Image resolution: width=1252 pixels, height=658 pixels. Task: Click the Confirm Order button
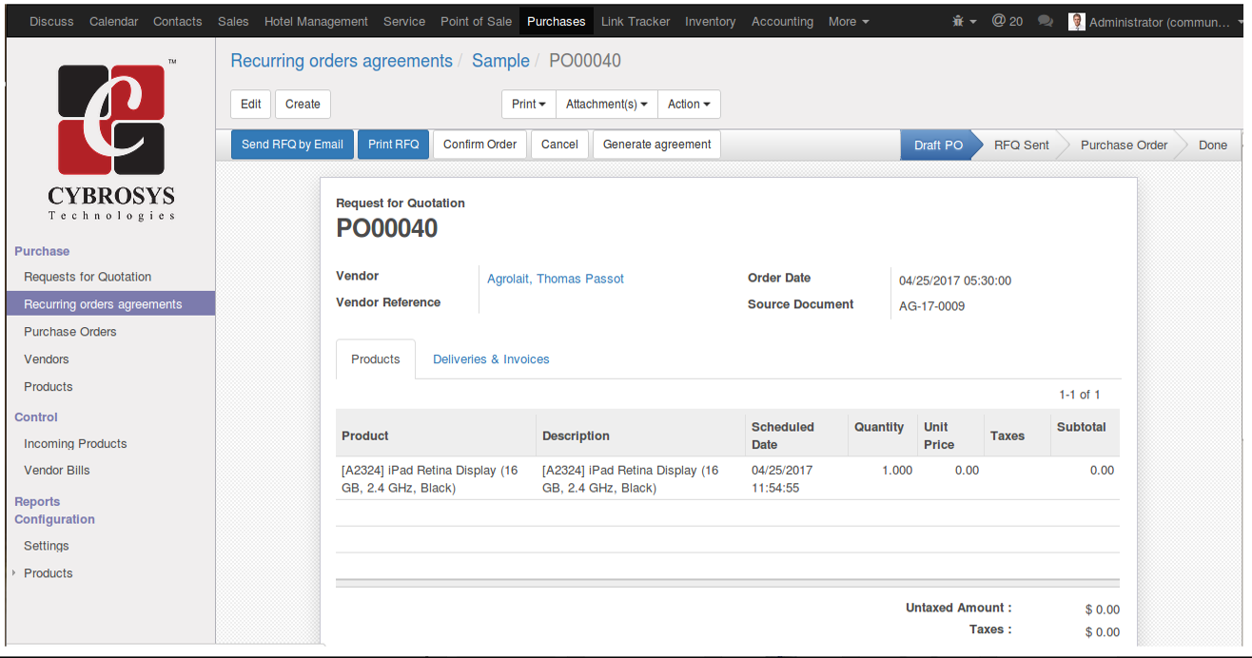click(x=479, y=145)
